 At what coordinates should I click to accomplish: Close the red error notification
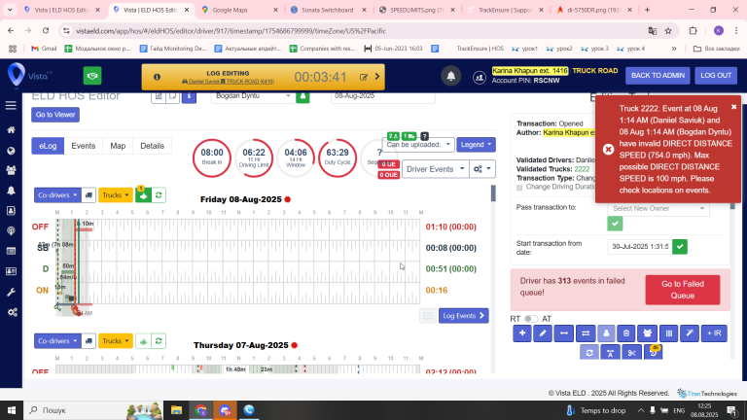(733, 107)
